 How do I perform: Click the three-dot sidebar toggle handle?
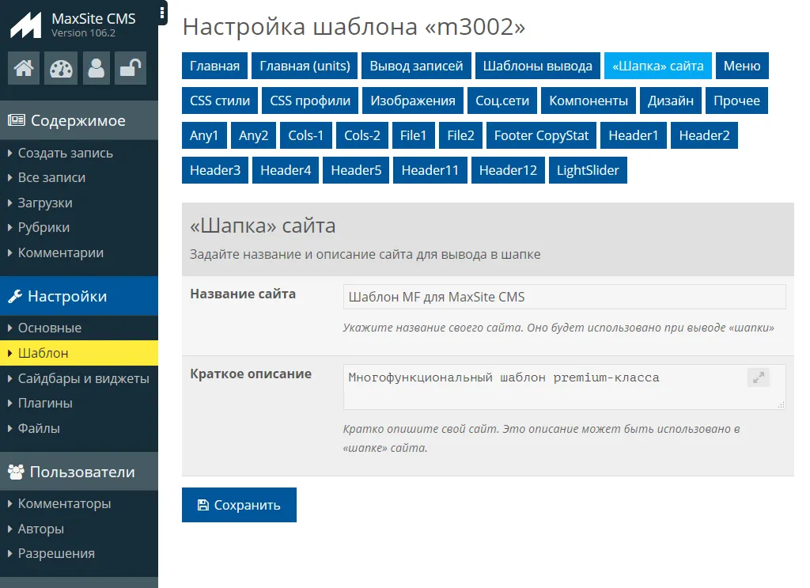[162, 13]
